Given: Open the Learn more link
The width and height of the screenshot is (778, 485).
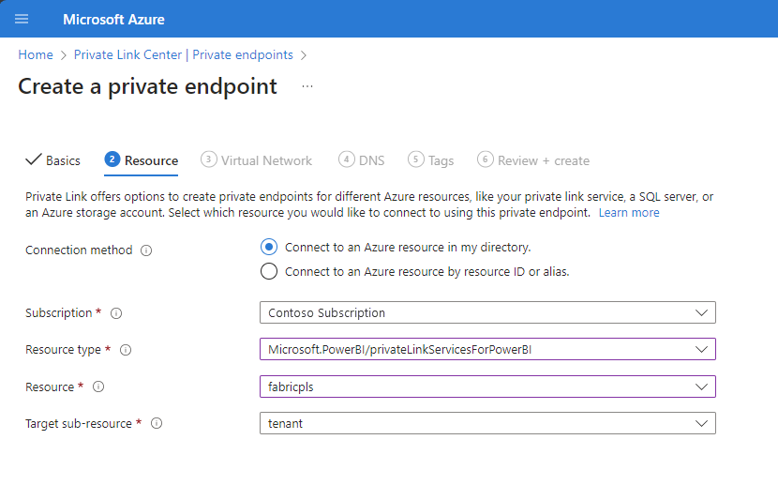Looking at the screenshot, I should coord(629,212).
